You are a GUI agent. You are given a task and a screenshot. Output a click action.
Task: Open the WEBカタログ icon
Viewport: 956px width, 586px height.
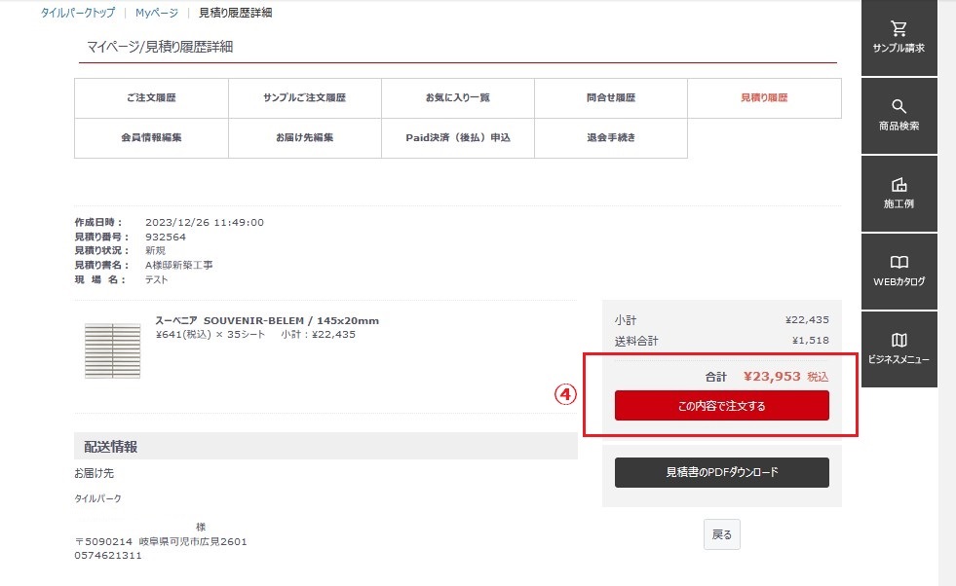tap(898, 271)
